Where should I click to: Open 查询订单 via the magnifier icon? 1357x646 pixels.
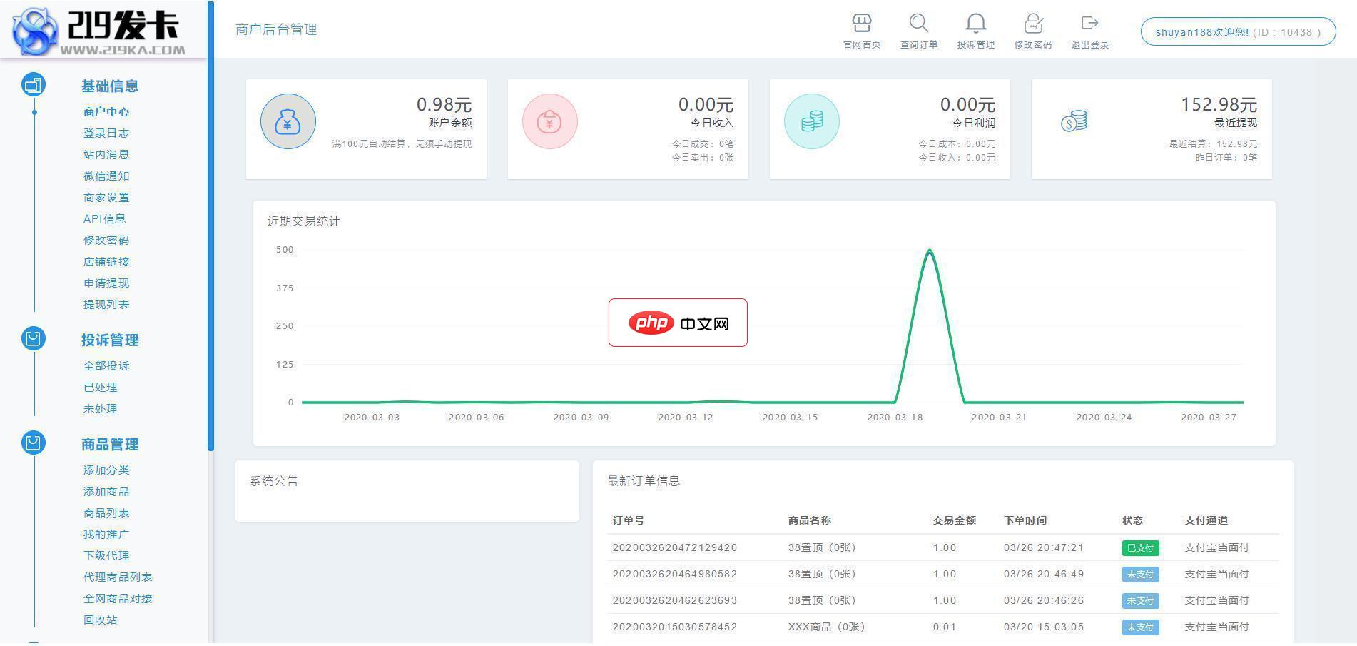(918, 23)
